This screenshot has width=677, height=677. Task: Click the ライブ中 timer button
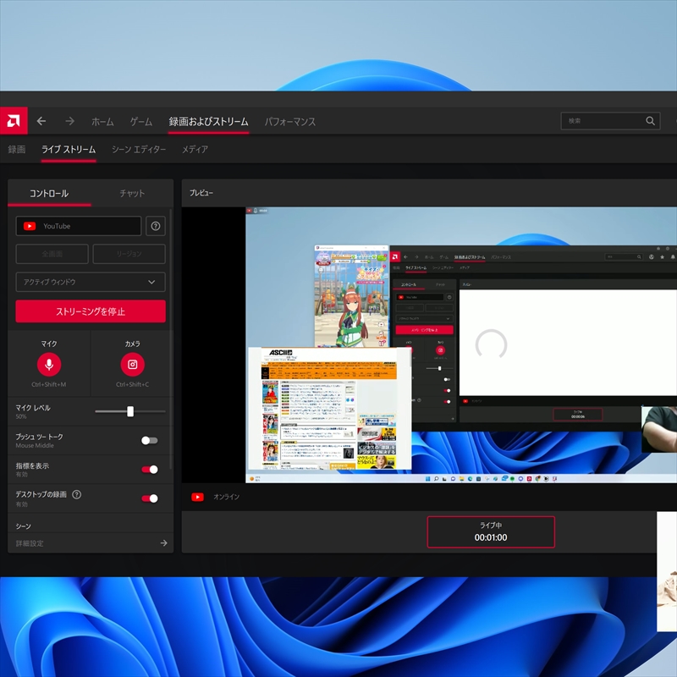point(491,532)
